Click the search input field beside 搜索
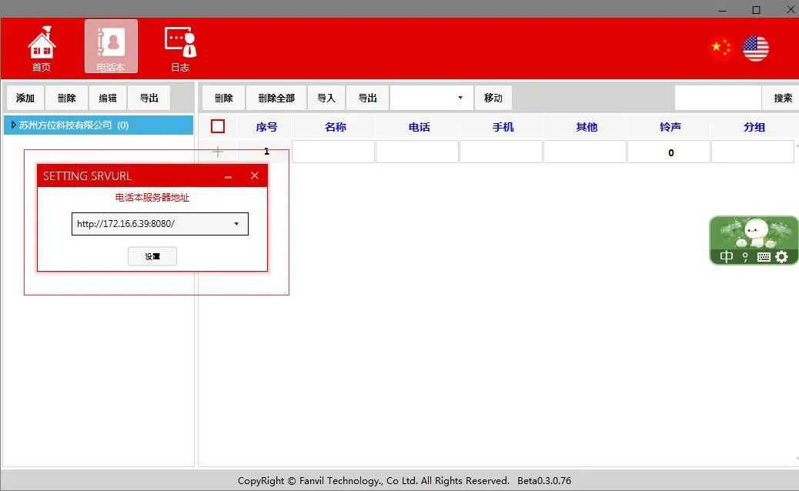The image size is (799, 491). tap(717, 98)
